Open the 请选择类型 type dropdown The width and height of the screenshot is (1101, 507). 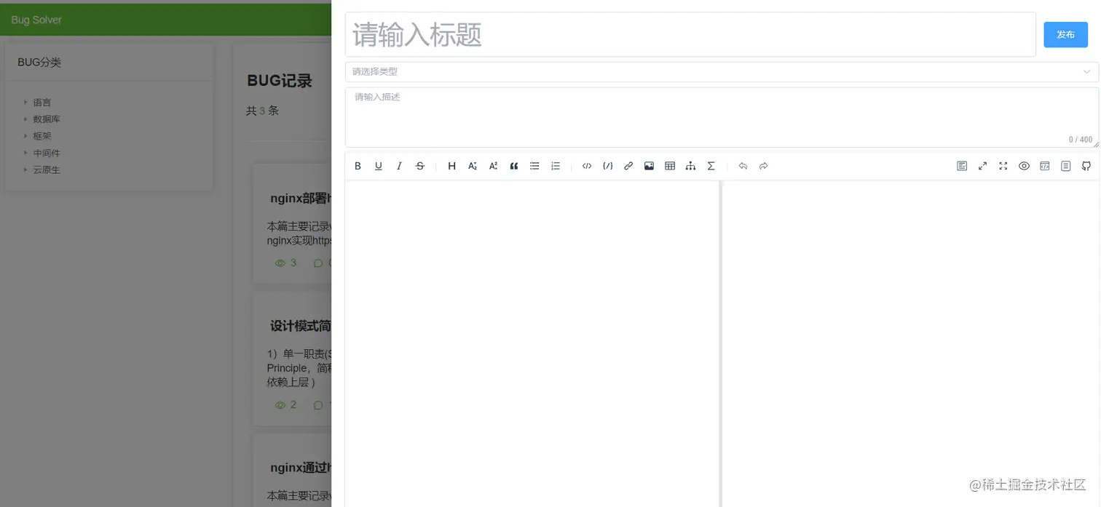(722, 72)
